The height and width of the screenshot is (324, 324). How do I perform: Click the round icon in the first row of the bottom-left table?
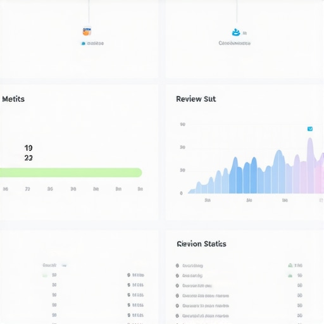coord(128,275)
